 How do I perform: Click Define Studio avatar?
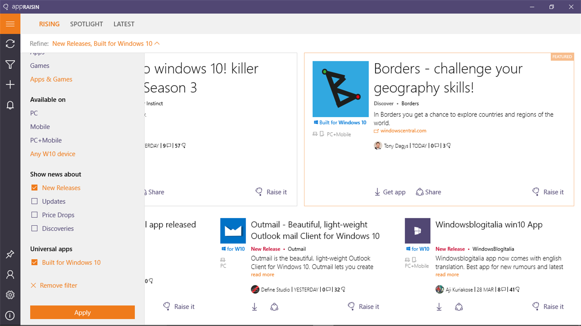[x=255, y=289]
